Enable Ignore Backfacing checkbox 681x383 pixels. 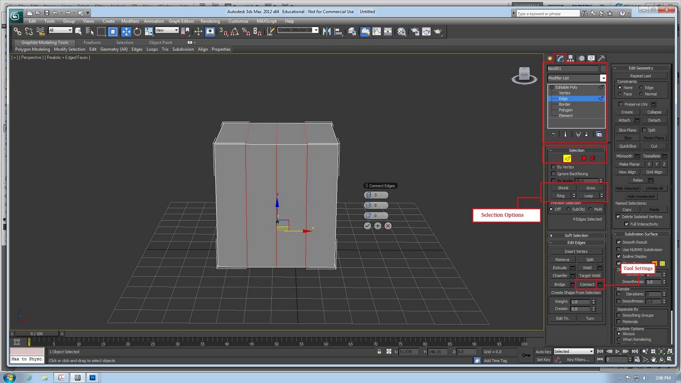point(553,174)
